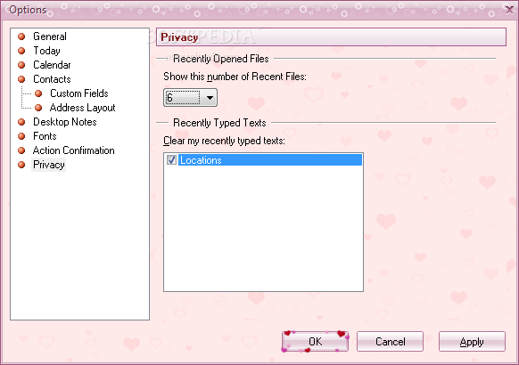The image size is (519, 365).
Task: Open Address Layout under Contacts
Action: coord(82,108)
